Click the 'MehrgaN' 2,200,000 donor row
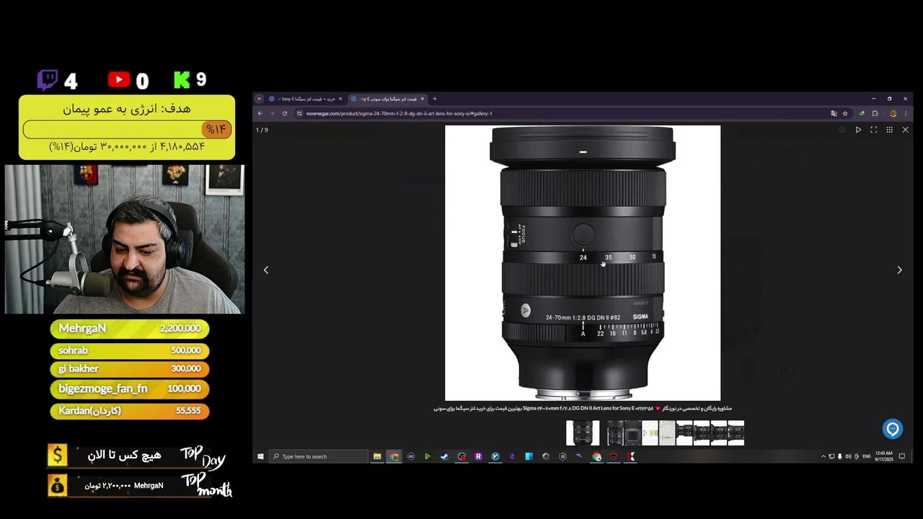923x519 pixels. (130, 329)
